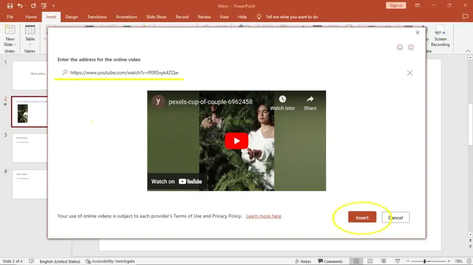Start Slide Show from status bar icon
This screenshot has width=473, height=265.
(398, 261)
